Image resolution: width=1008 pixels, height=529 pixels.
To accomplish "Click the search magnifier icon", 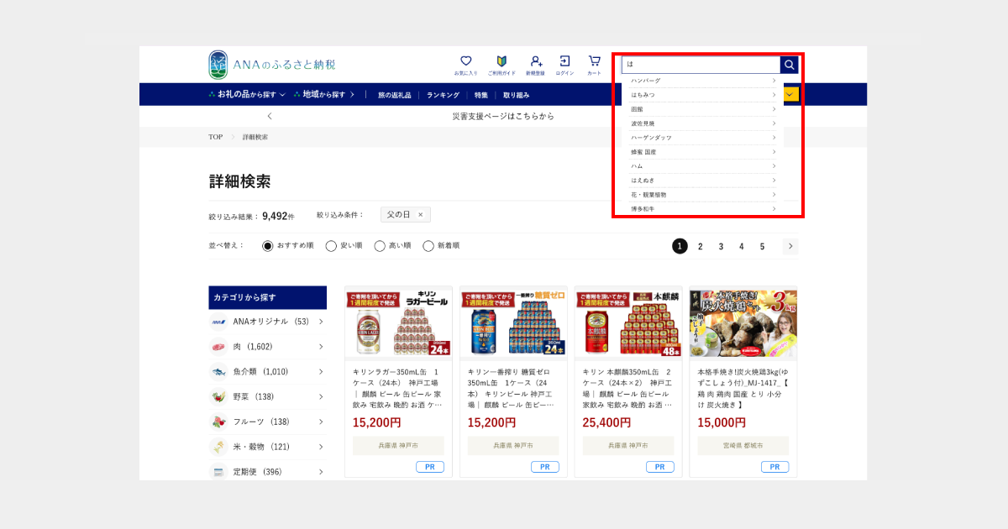I will click(x=788, y=64).
